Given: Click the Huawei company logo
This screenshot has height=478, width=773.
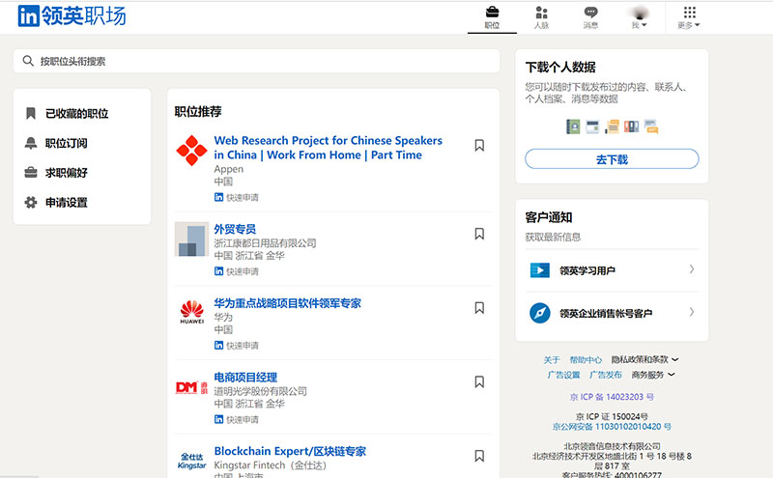Looking at the screenshot, I should pyautogui.click(x=191, y=314).
